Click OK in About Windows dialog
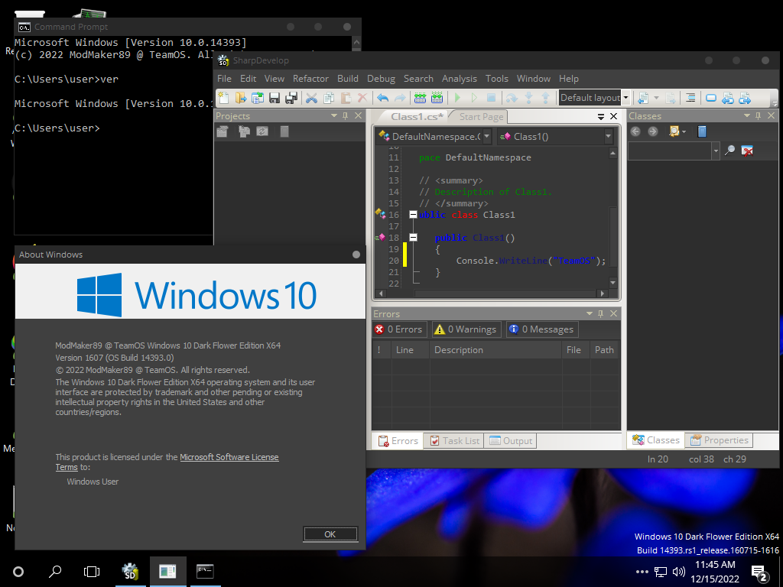Viewport: 783px width, 587px height. (x=330, y=534)
